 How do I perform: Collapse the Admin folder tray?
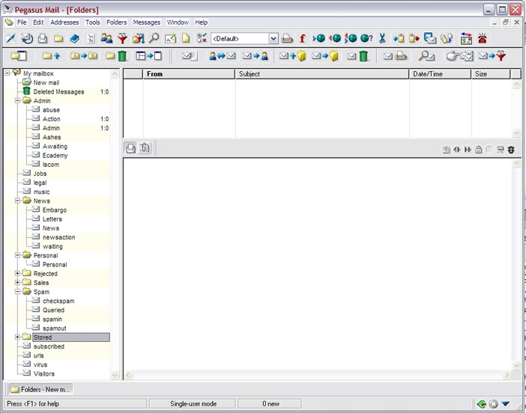[x=17, y=101]
